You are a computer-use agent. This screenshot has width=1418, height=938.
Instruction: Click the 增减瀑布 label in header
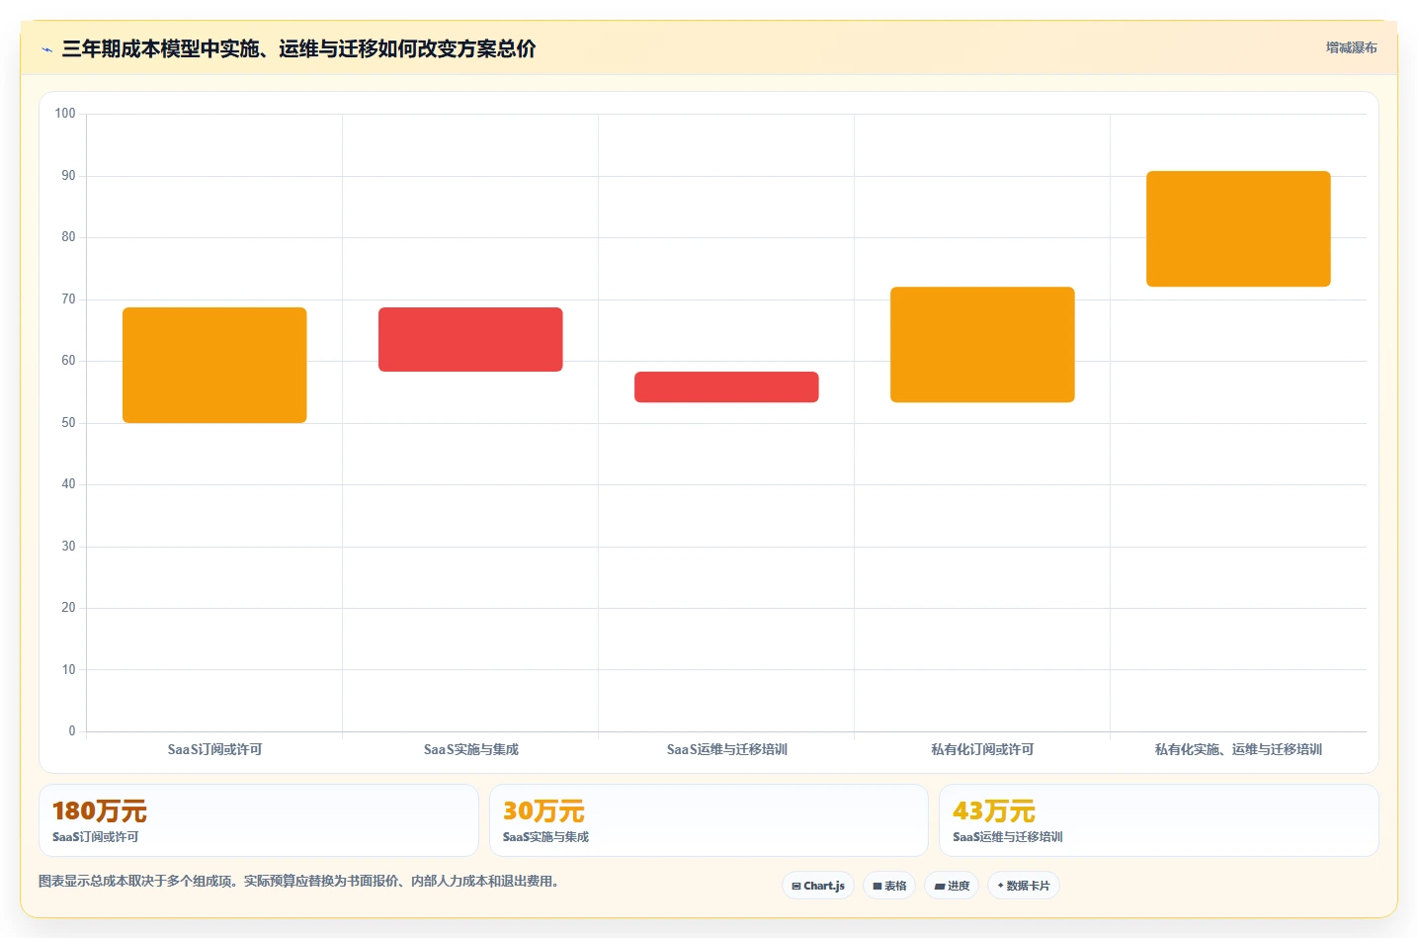coord(1351,47)
